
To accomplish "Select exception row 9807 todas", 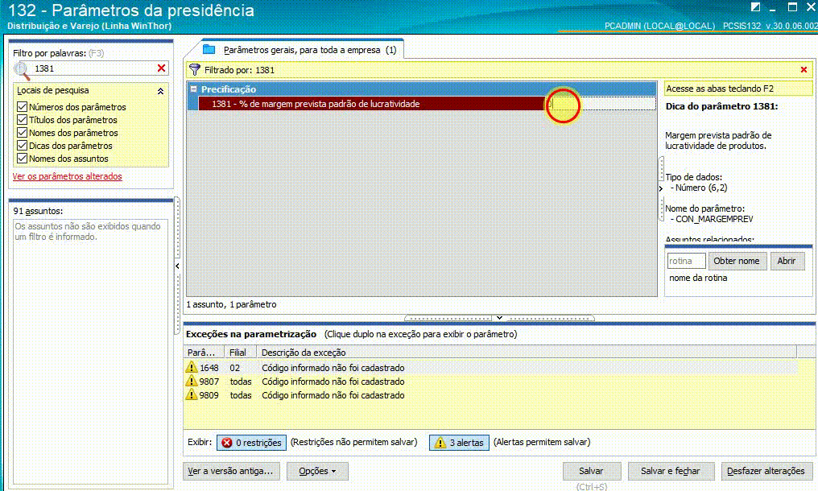I will [x=490, y=382].
